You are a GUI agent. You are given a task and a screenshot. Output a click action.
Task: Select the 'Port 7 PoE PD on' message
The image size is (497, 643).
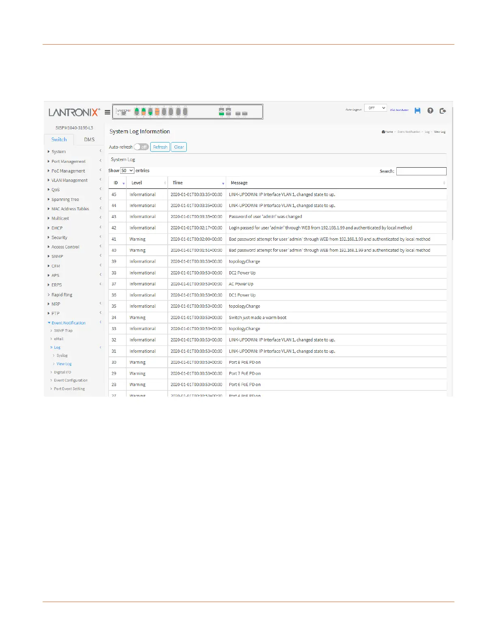[245, 373]
